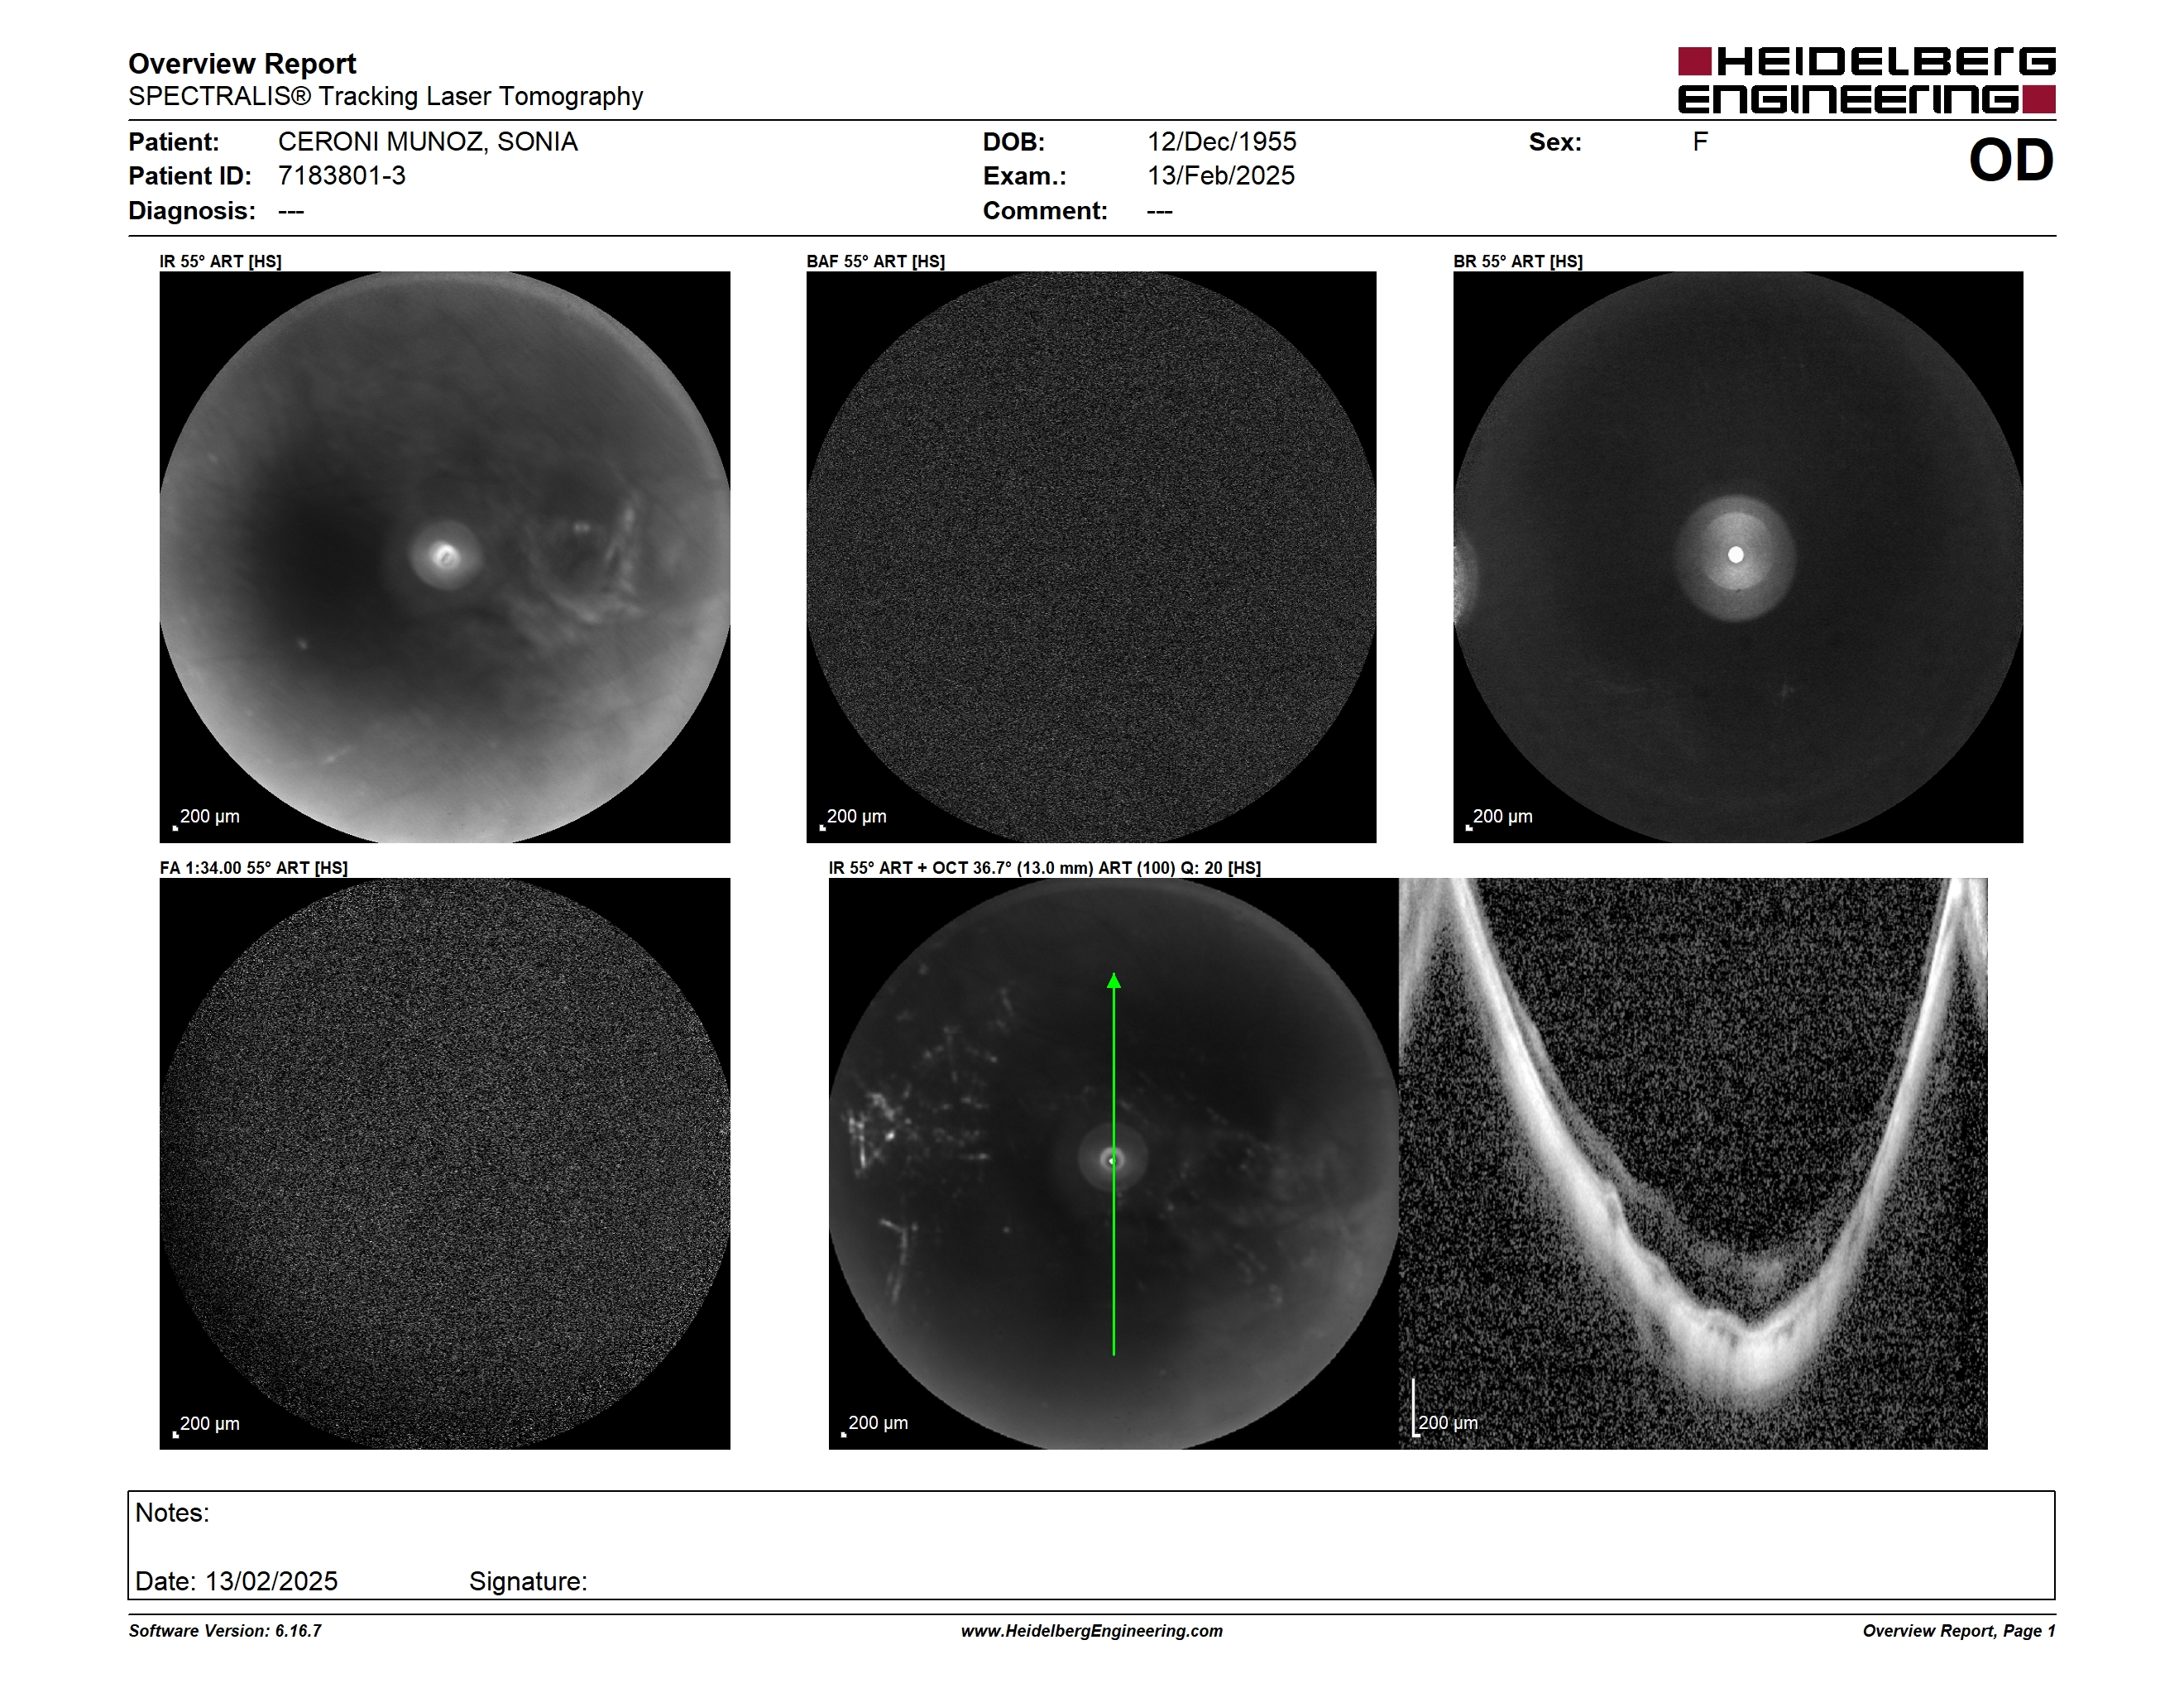Click the www.HeidelbergEngineering.com link
Viewport: 2184px width, 1688px height.
tap(1091, 1631)
